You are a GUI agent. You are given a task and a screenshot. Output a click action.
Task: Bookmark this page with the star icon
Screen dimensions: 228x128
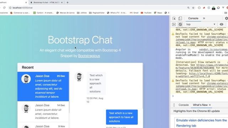[193, 8]
